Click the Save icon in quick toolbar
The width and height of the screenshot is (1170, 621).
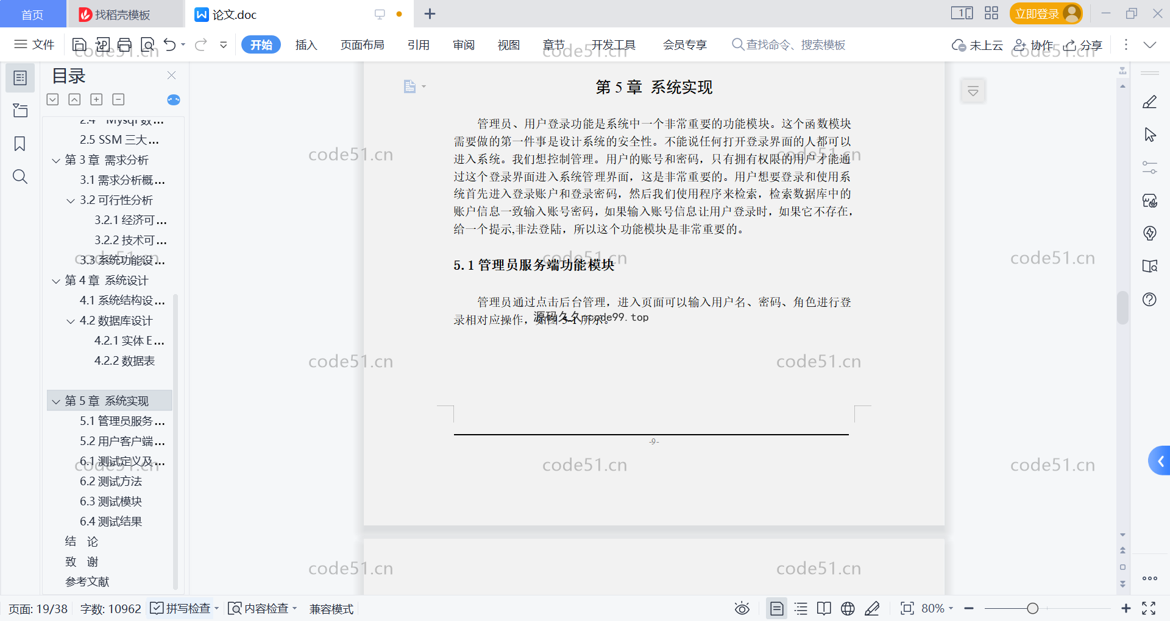[79, 44]
